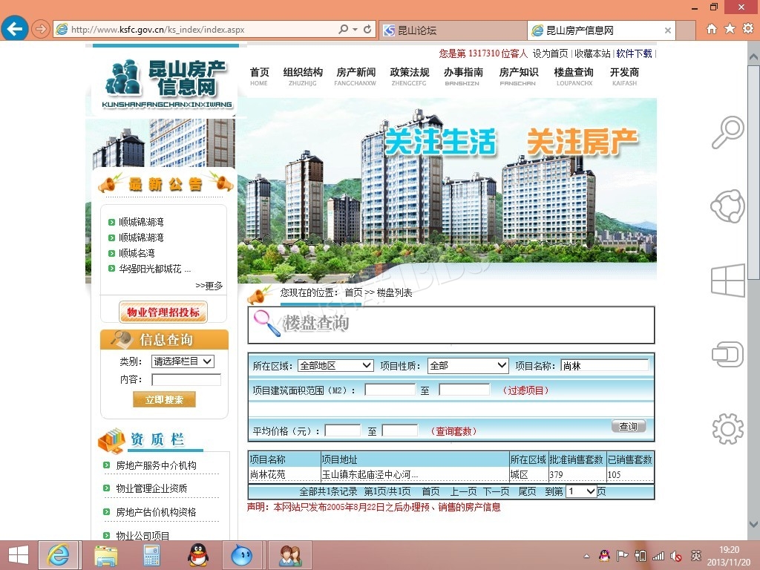This screenshot has width=760, height=570.
Task: Open the Calculator icon in taskbar
Action: pos(152,554)
